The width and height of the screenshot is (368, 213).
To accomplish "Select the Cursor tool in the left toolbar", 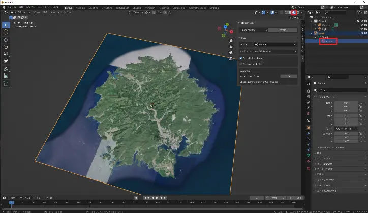I will pyautogui.click(x=6, y=32).
